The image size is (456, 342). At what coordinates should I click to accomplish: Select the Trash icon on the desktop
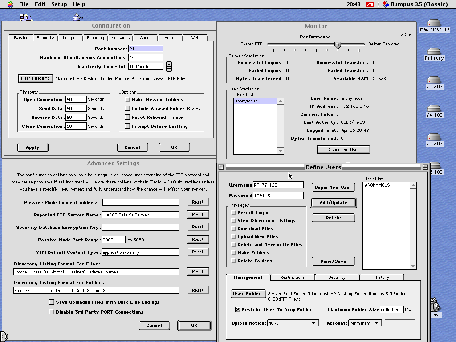coord(436,307)
